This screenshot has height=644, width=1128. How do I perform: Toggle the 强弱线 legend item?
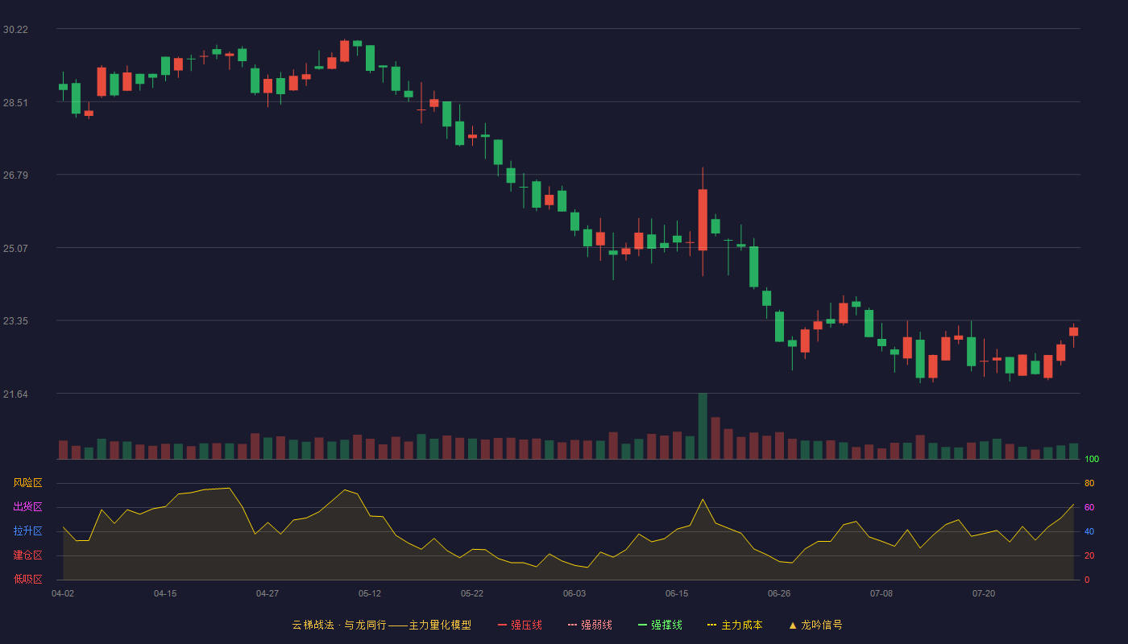click(590, 625)
